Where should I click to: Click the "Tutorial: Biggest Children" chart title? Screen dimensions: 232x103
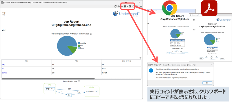pyautogui.click(x=70, y=34)
